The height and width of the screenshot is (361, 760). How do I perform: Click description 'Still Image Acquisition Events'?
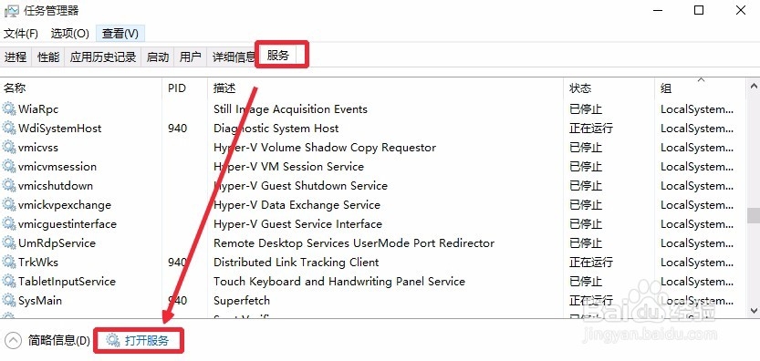(x=290, y=109)
